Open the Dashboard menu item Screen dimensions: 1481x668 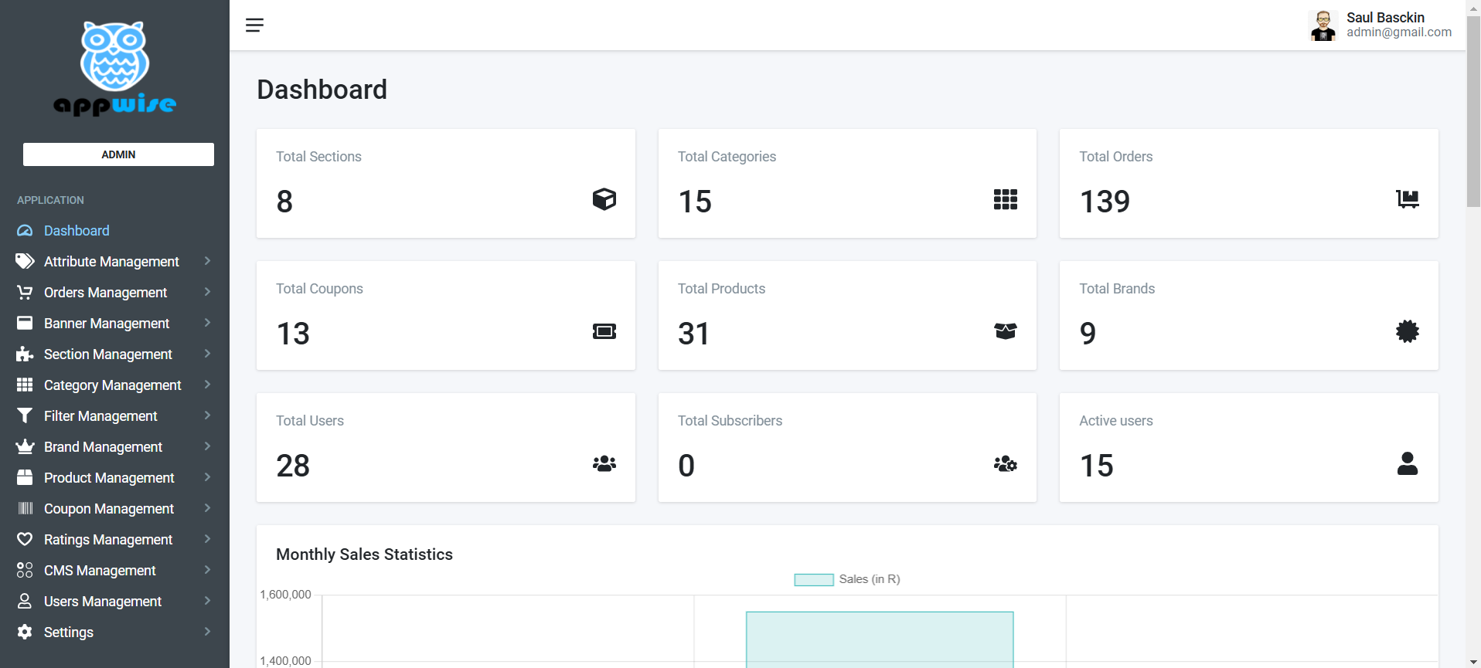coord(77,231)
